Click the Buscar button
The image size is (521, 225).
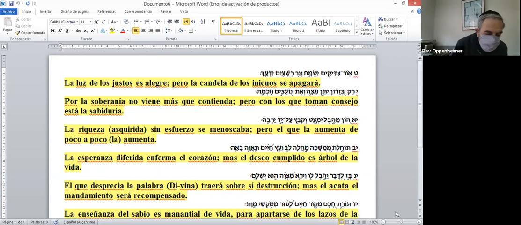(x=388, y=19)
